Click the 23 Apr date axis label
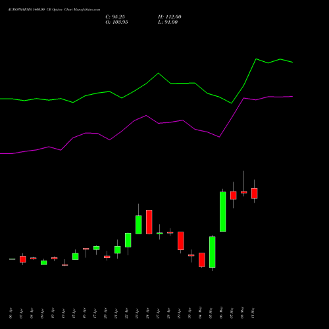Viewport: 329px width, 329px height. click(x=138, y=313)
